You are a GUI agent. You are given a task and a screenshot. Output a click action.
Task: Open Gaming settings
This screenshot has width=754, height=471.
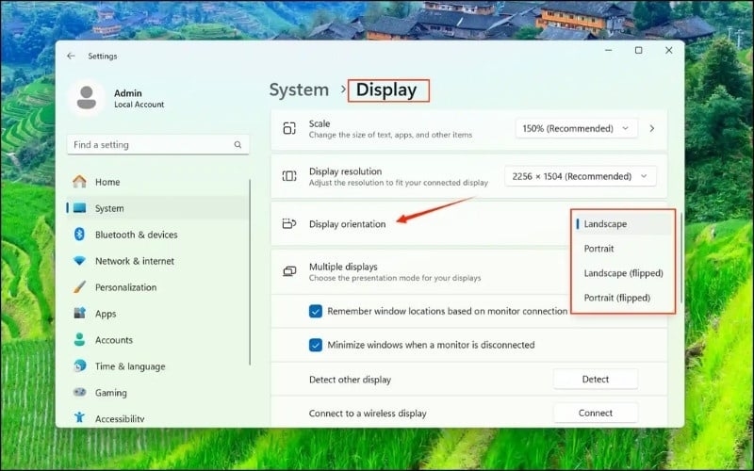click(110, 393)
